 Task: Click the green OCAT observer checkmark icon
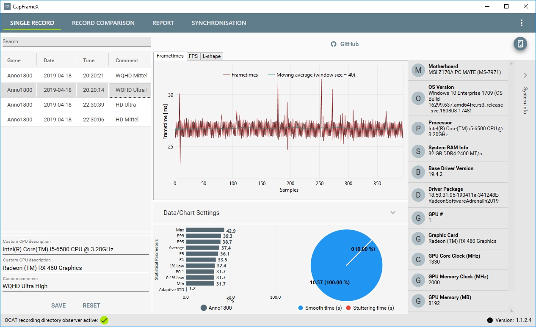(x=104, y=320)
